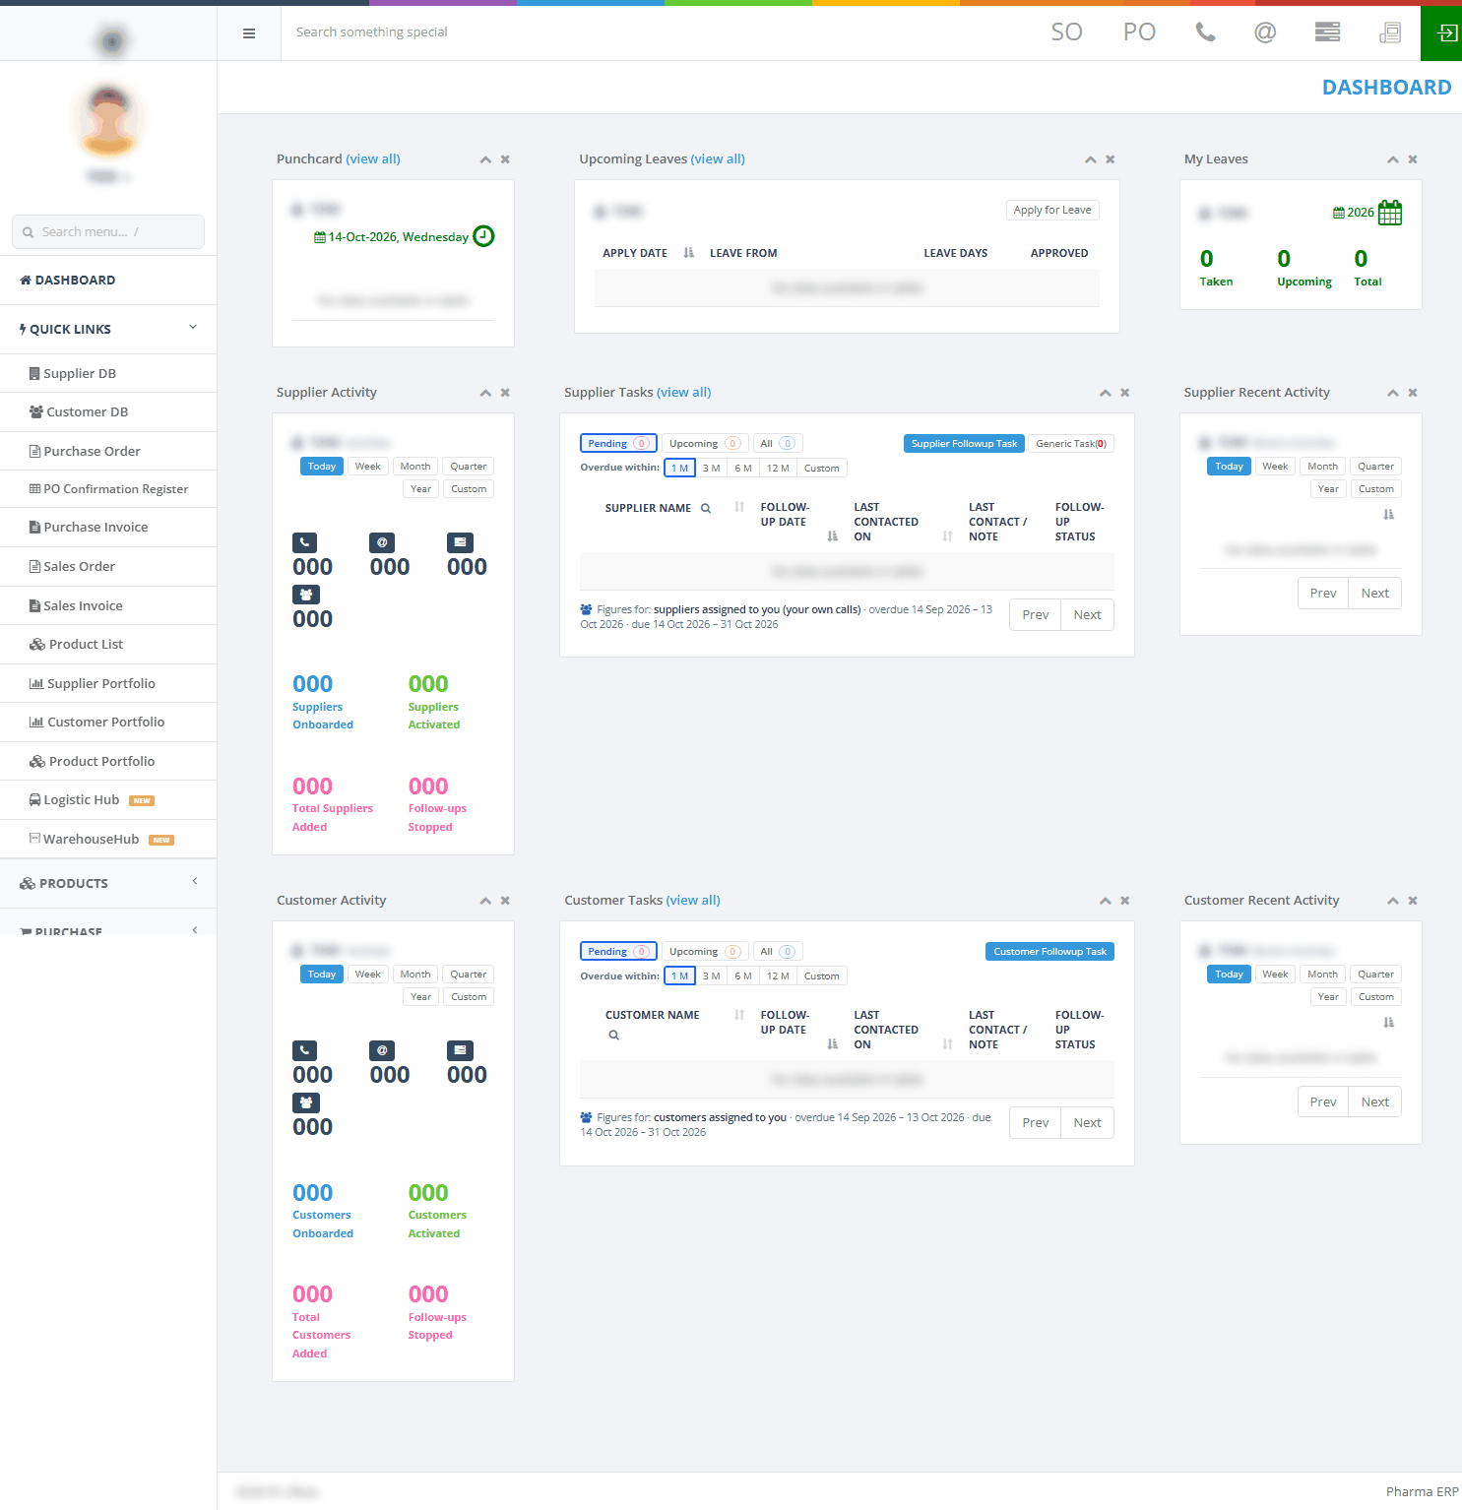Click the Supplier Activity meetings people icon

click(x=305, y=595)
